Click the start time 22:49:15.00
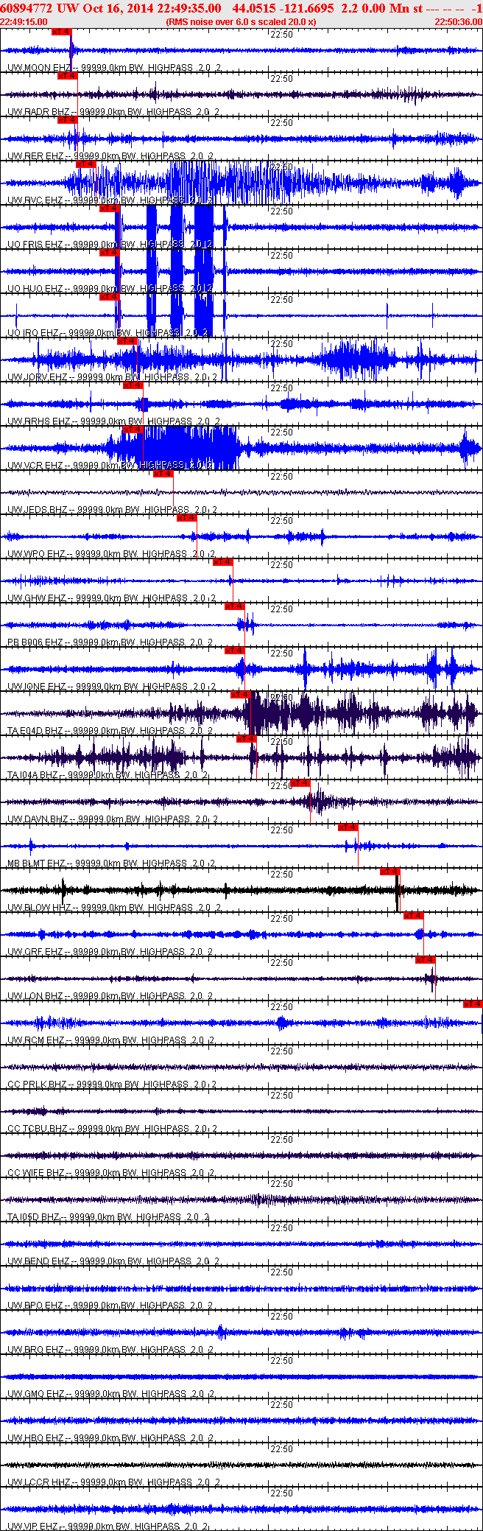 pos(24,22)
